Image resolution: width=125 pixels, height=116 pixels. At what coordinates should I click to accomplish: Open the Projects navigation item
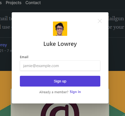coord(13,3)
